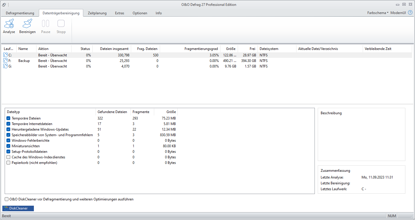
Task: Open the Info tab
Action: (x=159, y=13)
